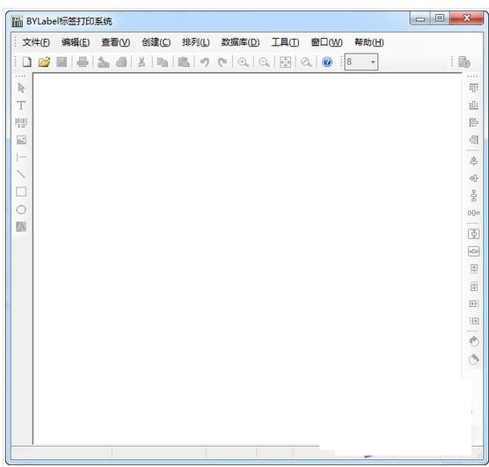
Task: Click the zoom out magnifier
Action: (264, 62)
